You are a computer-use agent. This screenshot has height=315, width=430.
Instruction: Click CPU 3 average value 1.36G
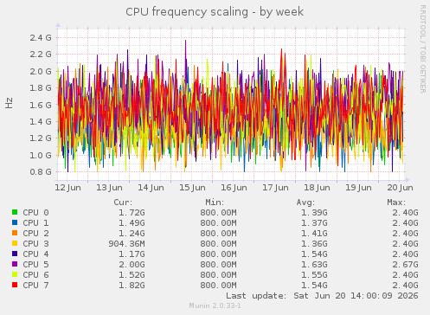pos(314,244)
